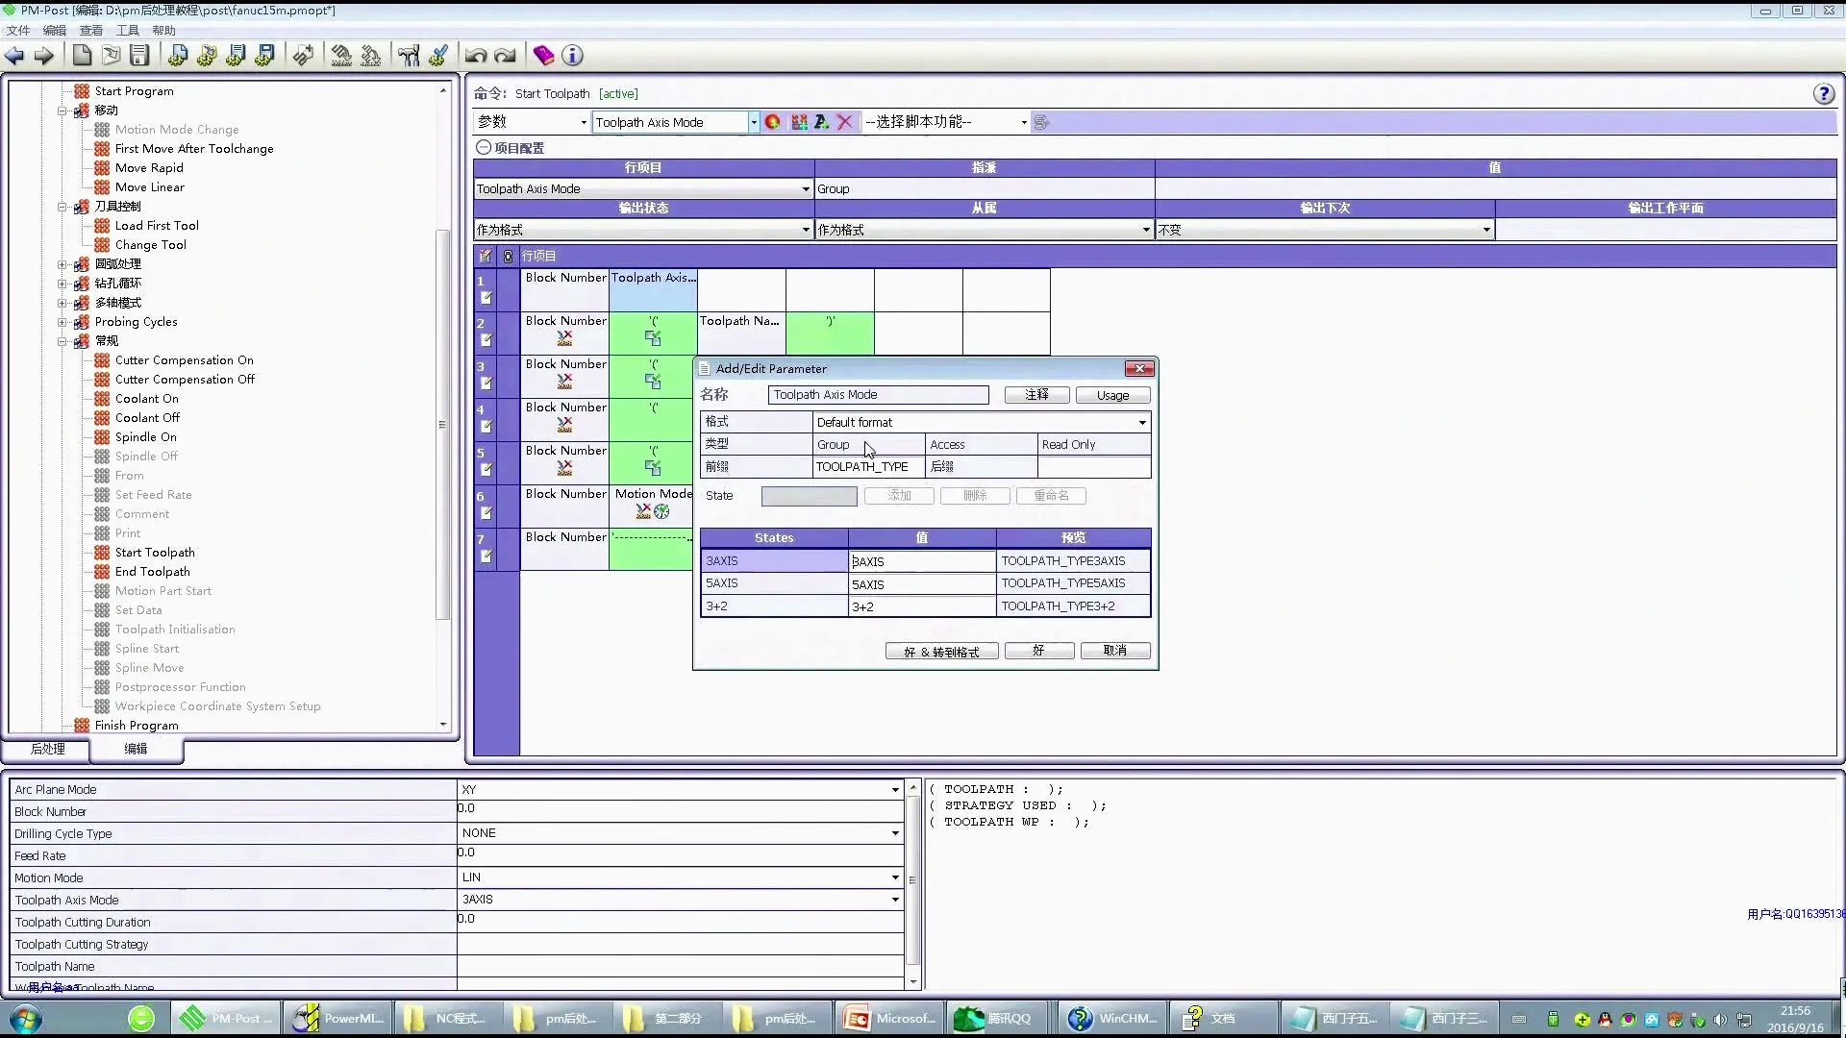Click the save floppy disk icon
This screenshot has height=1038, width=1846.
point(140,56)
